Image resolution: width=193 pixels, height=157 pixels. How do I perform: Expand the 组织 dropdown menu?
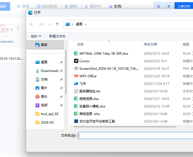36,36
